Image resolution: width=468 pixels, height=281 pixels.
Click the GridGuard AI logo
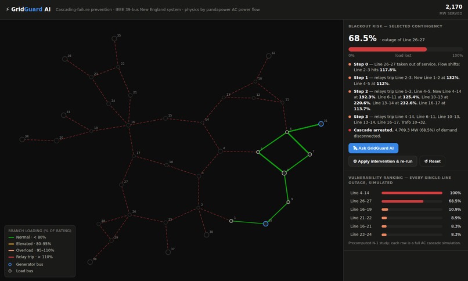pos(28,9)
